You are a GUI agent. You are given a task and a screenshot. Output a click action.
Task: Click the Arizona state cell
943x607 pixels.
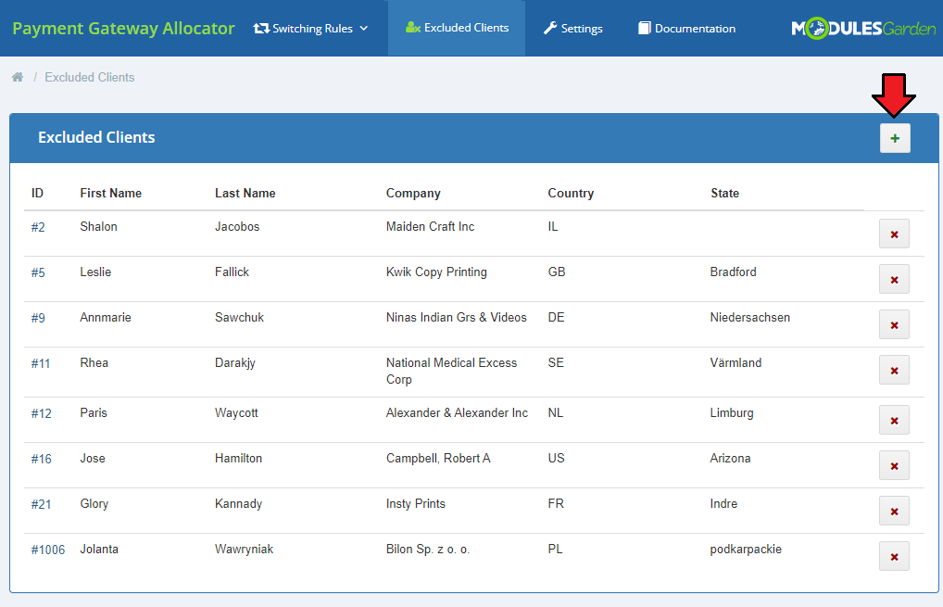click(730, 459)
